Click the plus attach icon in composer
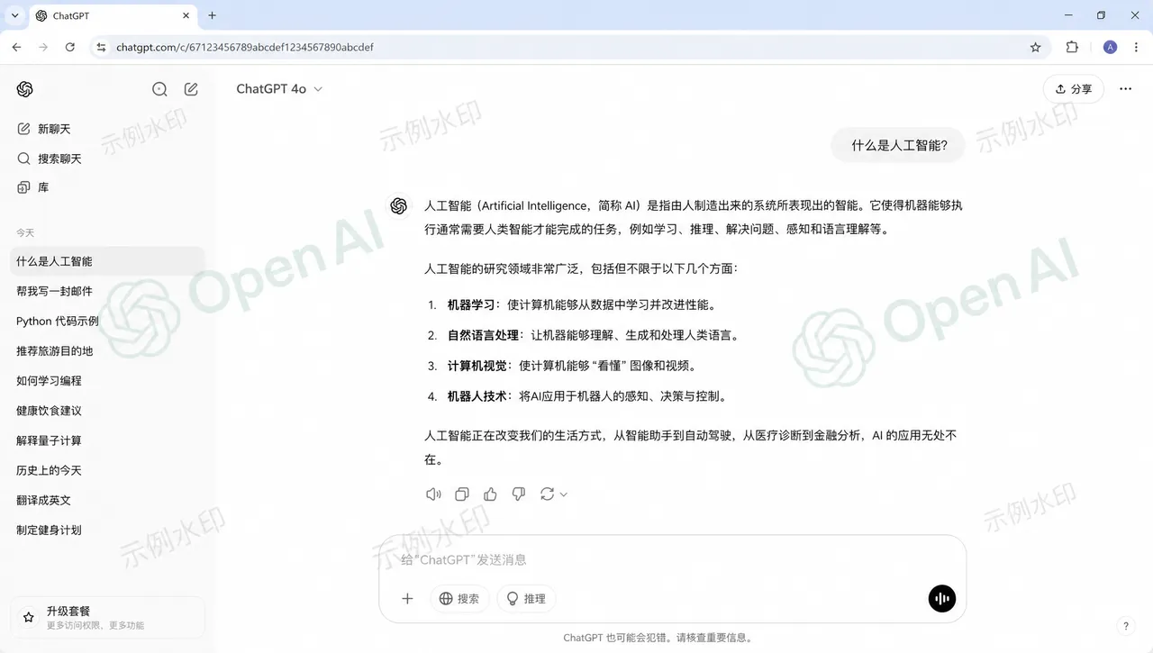The height and width of the screenshot is (653, 1153). pos(407,598)
